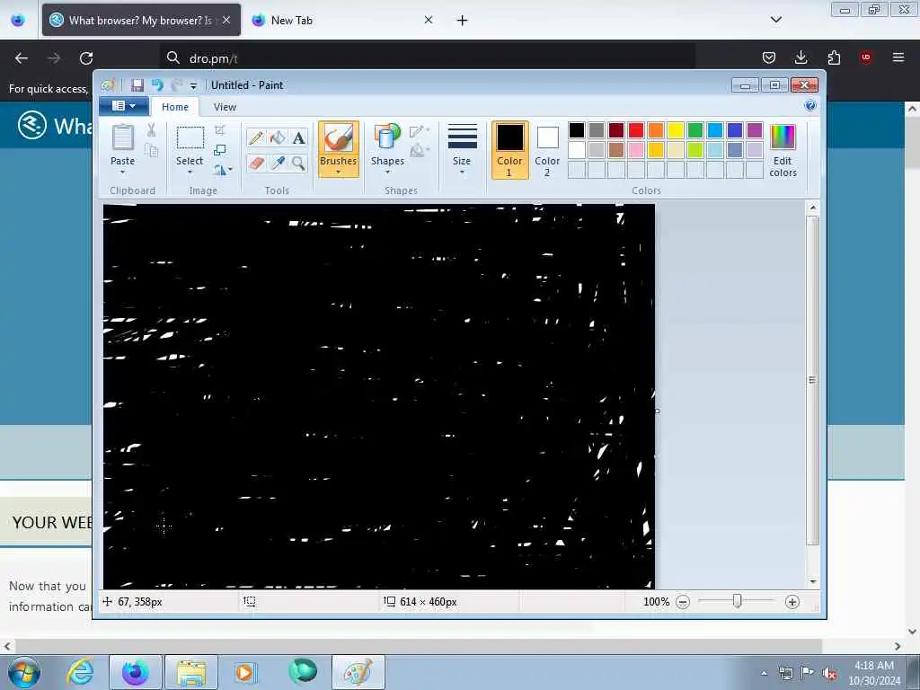This screenshot has width=920, height=690.
Task: Open the Firefox hamburger menu
Action: (898, 57)
